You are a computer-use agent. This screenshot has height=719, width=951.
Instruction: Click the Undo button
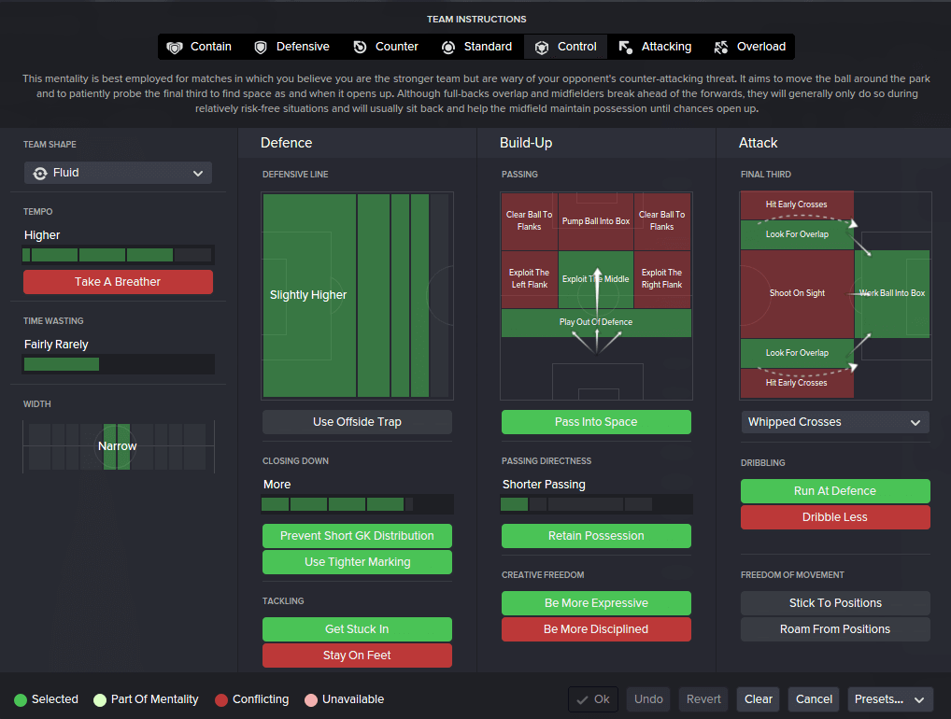648,699
